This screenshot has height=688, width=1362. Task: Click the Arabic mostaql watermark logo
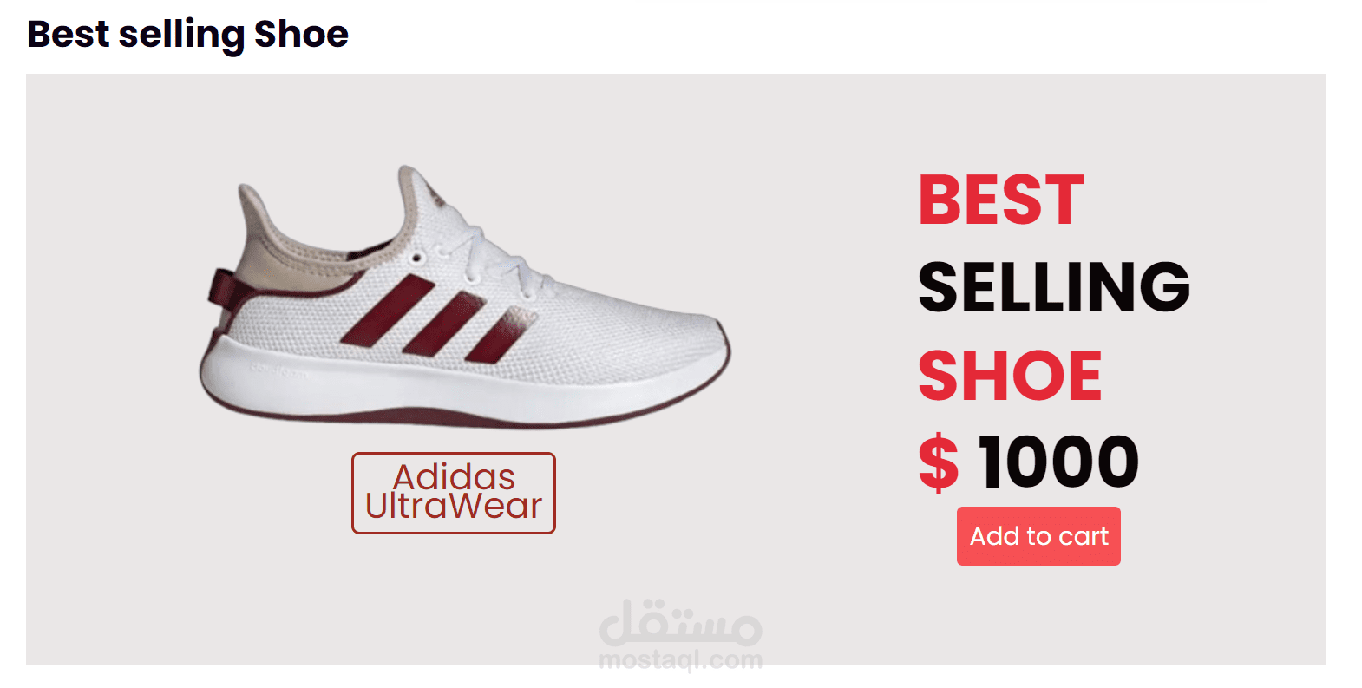[x=680, y=623]
